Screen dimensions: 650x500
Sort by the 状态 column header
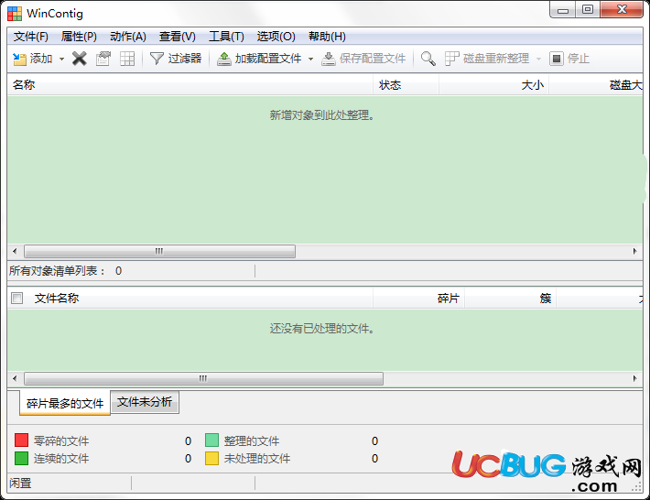click(x=406, y=85)
